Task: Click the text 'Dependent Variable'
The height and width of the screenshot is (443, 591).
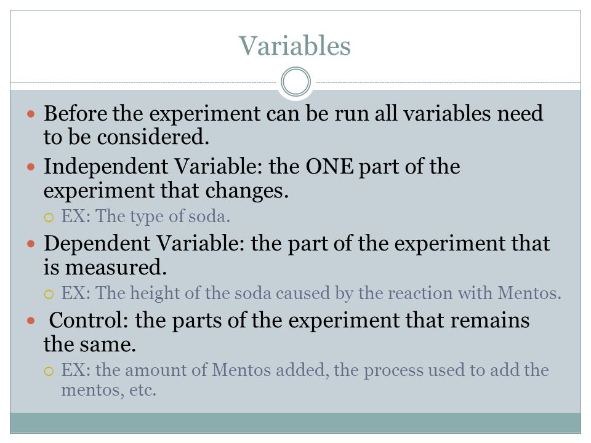Action: [x=144, y=243]
